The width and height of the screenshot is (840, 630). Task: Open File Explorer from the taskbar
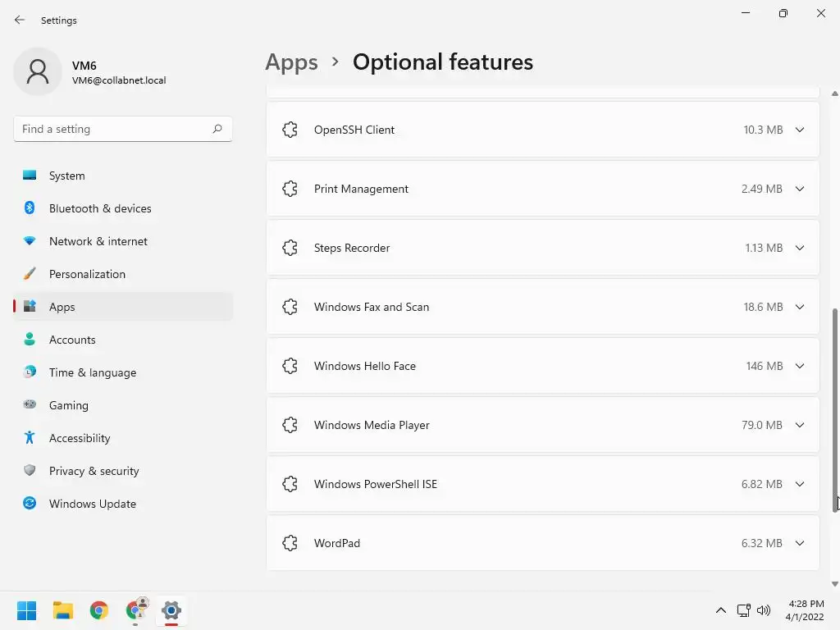click(x=63, y=610)
